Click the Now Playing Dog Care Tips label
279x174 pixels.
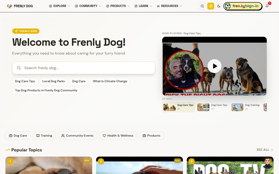click(x=181, y=33)
